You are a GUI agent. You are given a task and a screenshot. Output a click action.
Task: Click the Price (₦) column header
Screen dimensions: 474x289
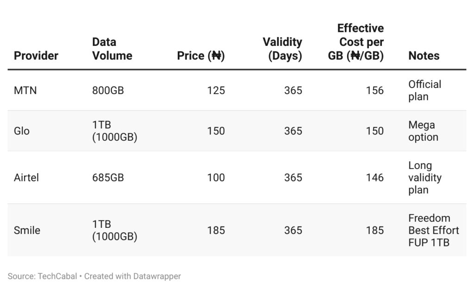click(x=200, y=56)
